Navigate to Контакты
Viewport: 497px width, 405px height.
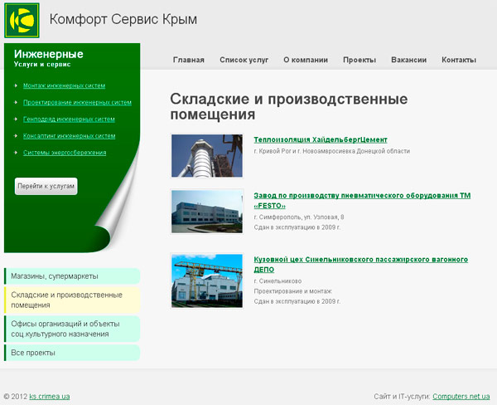tap(458, 60)
